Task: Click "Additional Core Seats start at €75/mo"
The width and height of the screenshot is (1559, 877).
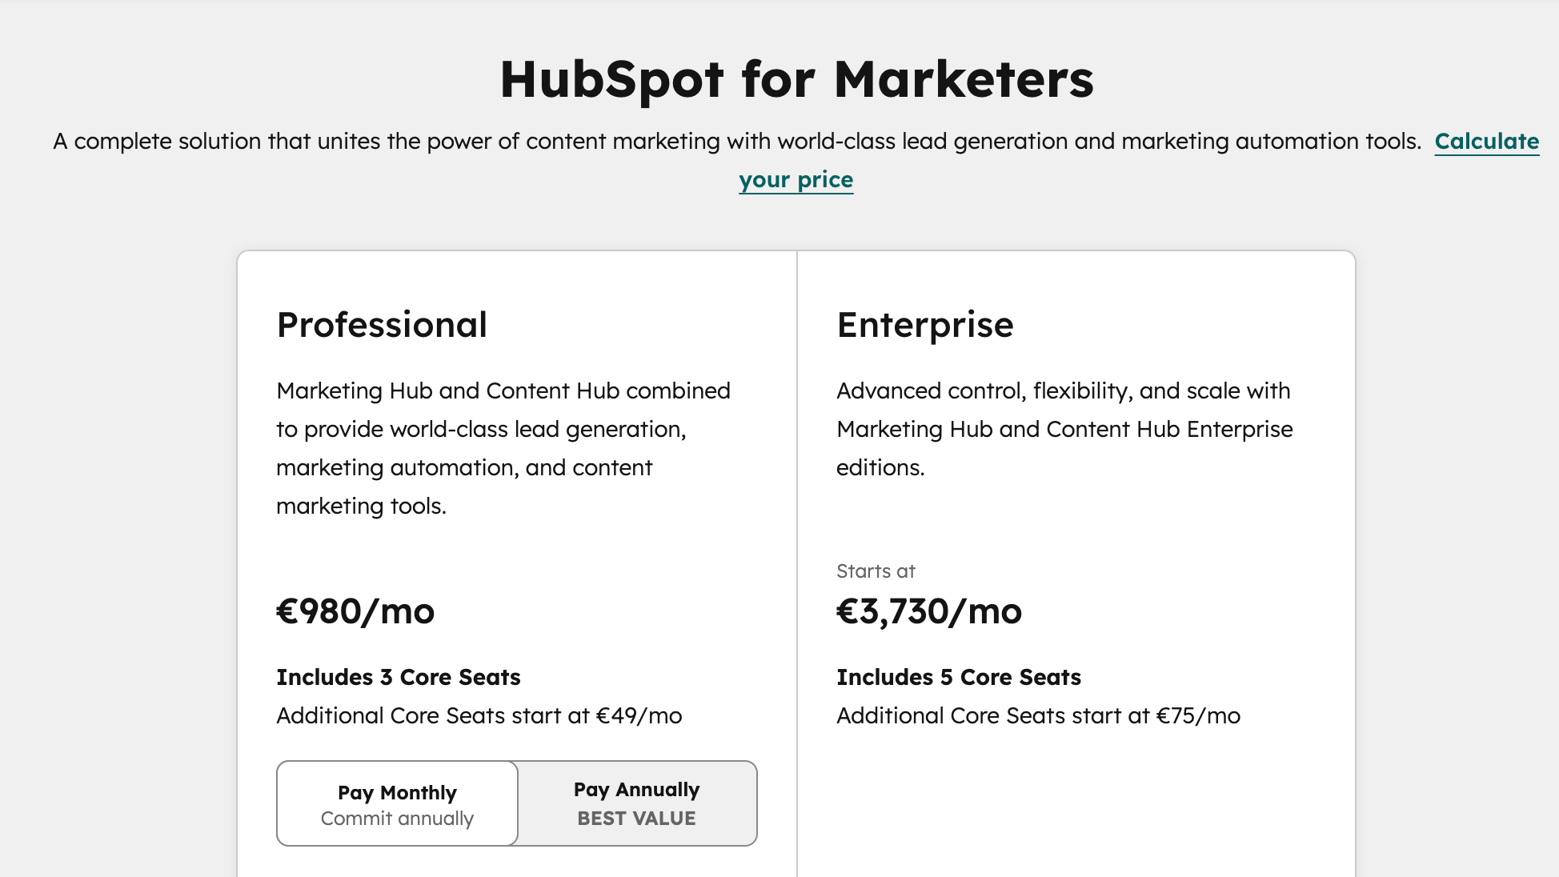Action: click(x=1037, y=715)
